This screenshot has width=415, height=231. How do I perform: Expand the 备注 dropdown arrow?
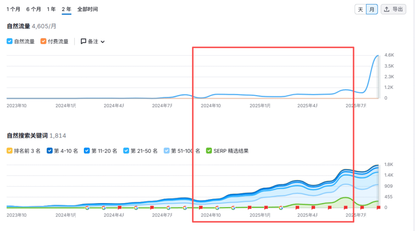[x=103, y=42]
